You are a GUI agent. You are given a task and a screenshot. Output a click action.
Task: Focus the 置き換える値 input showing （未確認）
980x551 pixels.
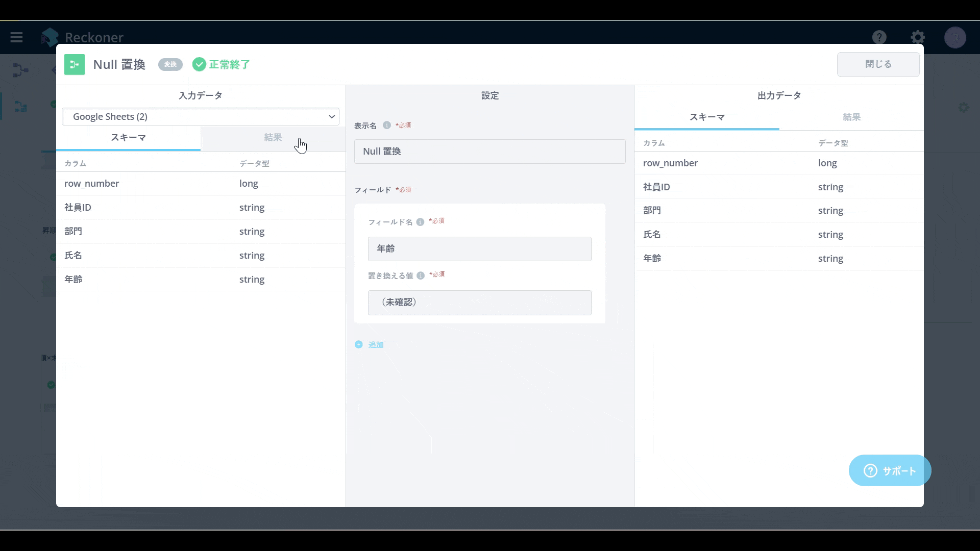(479, 303)
